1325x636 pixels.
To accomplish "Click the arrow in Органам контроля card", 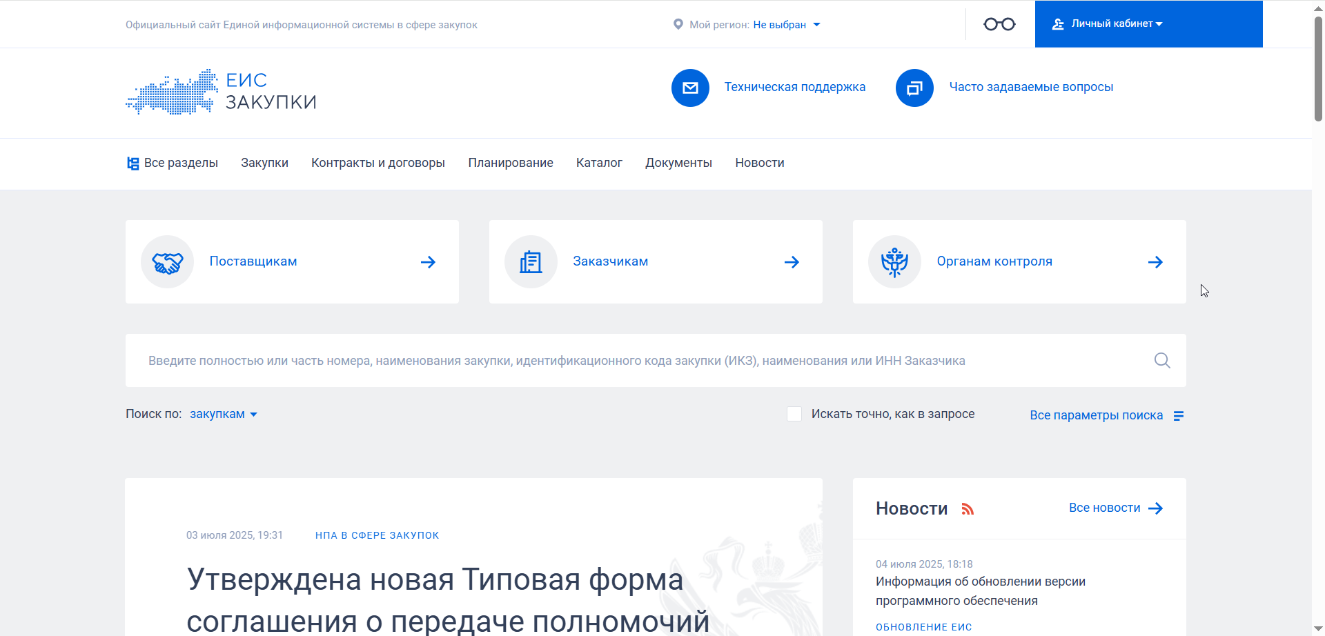I will coord(1155,262).
